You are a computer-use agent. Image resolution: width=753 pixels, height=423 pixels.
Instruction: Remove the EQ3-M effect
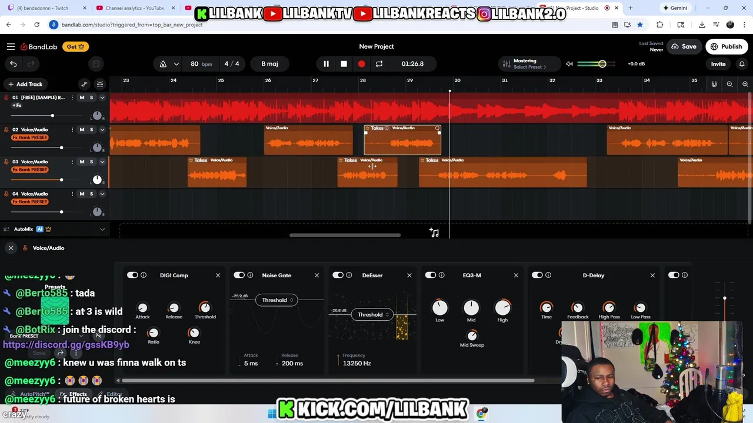(x=516, y=275)
